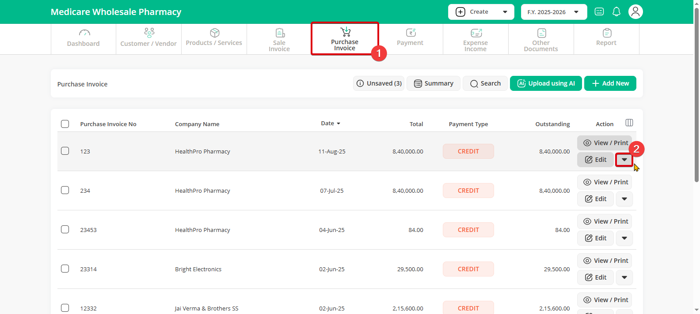The height and width of the screenshot is (314, 700).
Task: Tick the select-all checkbox in table header
Action: [x=65, y=124]
